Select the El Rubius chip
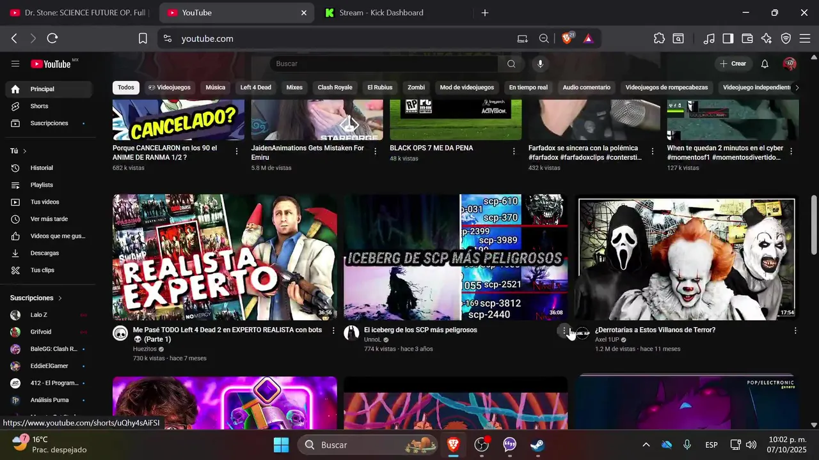The height and width of the screenshot is (460, 819). pos(380,88)
